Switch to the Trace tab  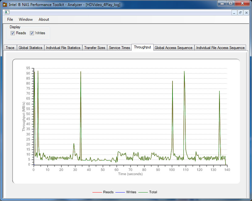[10, 48]
